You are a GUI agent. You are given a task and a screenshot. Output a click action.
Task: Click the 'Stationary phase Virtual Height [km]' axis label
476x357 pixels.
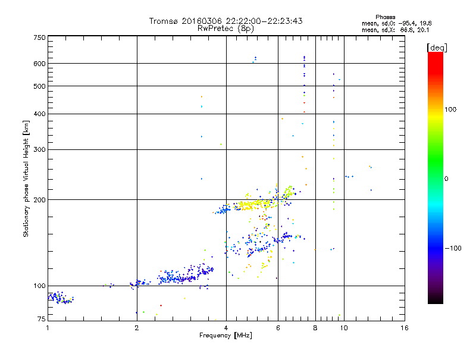click(26, 178)
